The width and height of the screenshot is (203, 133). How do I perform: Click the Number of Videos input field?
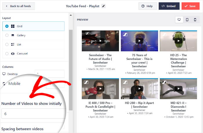click(x=34, y=114)
